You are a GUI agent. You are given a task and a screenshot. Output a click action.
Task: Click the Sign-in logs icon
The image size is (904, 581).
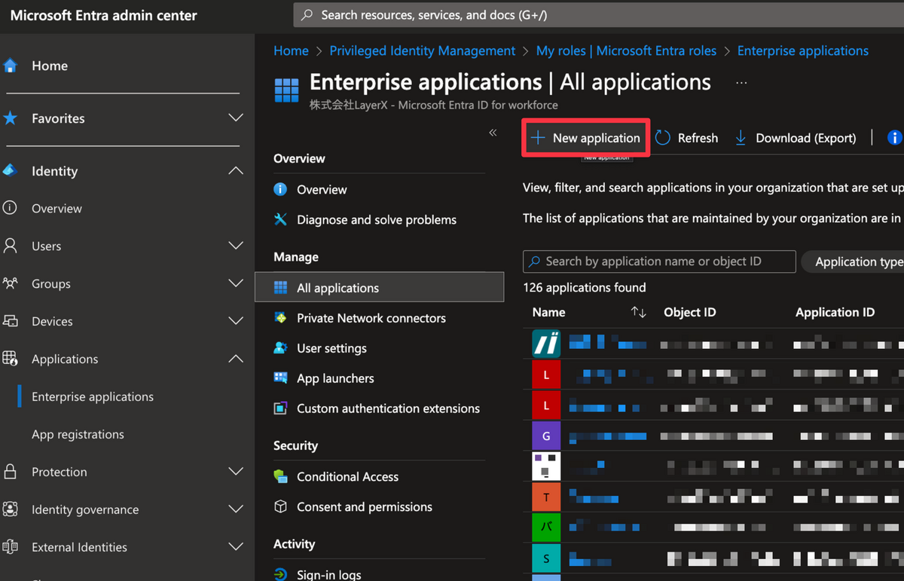coord(280,574)
